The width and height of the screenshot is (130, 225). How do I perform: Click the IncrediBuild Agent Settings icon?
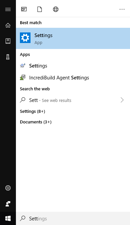(x=23, y=77)
